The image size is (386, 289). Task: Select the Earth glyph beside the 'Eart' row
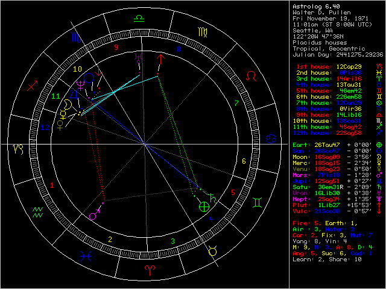379,145
